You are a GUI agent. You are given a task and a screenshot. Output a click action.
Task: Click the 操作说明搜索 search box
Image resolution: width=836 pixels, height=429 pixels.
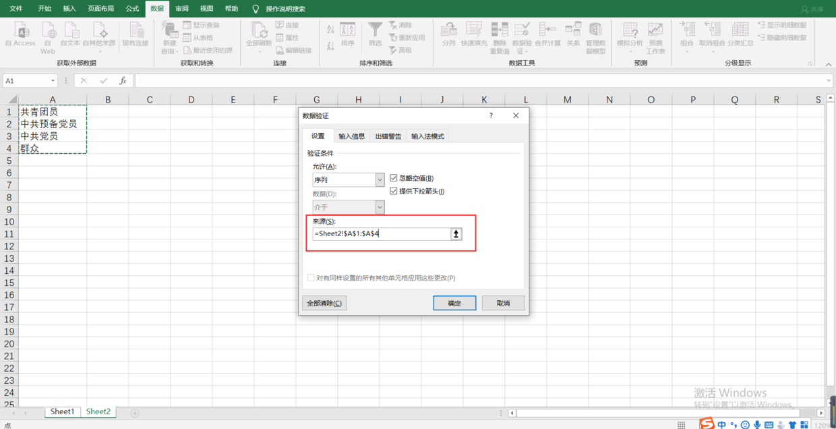[x=285, y=9]
